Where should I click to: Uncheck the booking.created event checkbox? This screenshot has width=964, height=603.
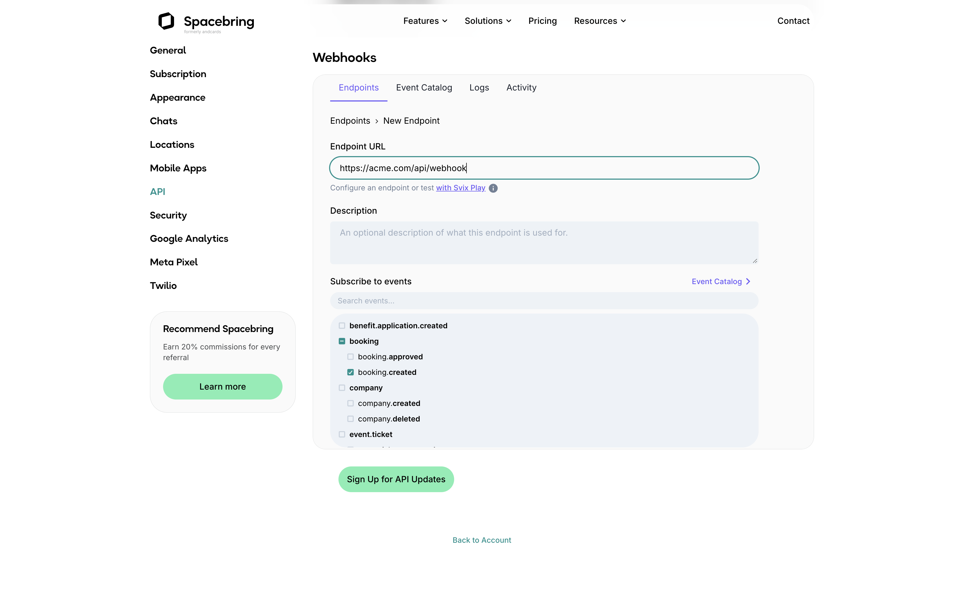[x=350, y=372]
